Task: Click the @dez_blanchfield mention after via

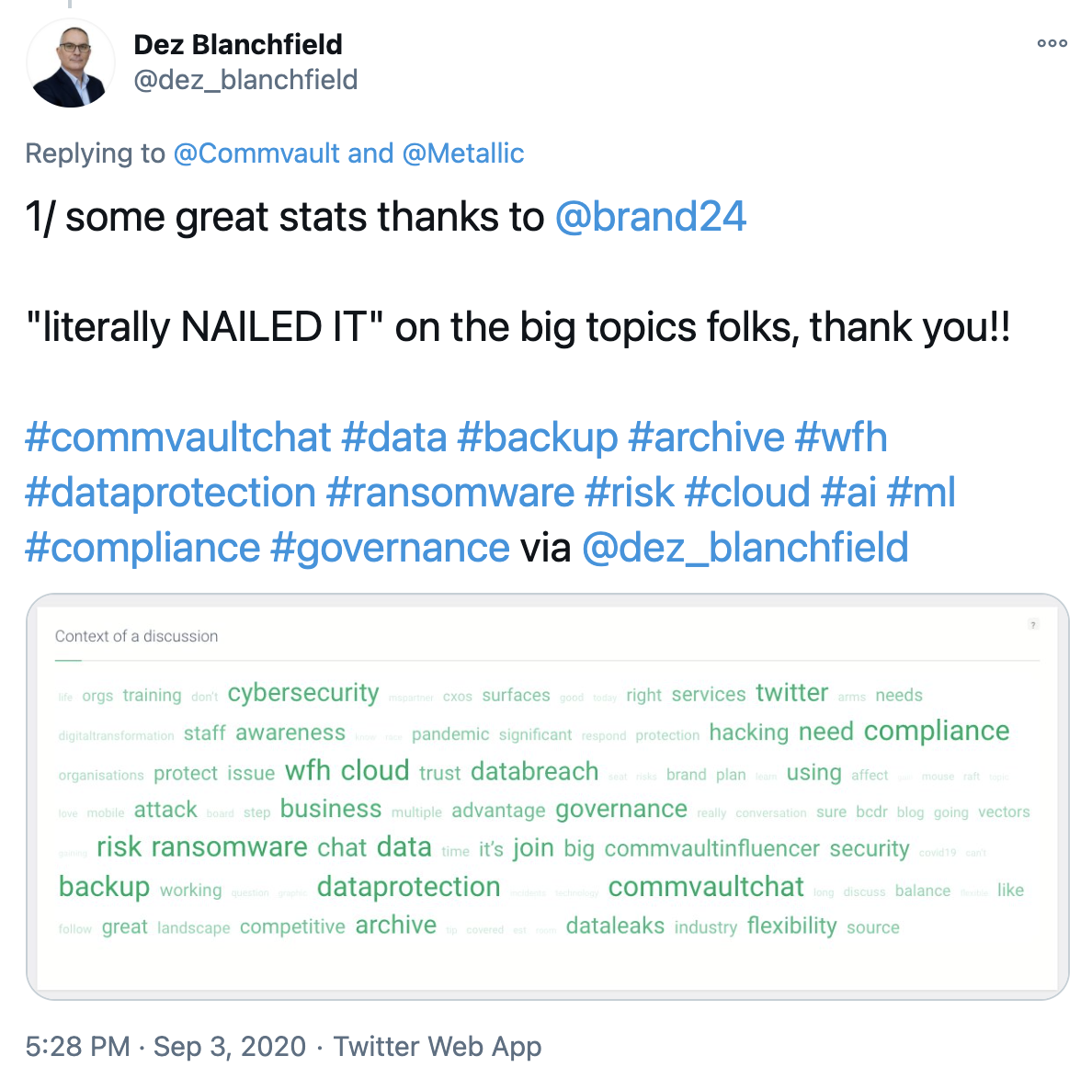Action: (745, 548)
